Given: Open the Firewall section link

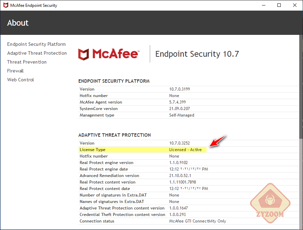Looking at the screenshot, I should tap(15, 71).
